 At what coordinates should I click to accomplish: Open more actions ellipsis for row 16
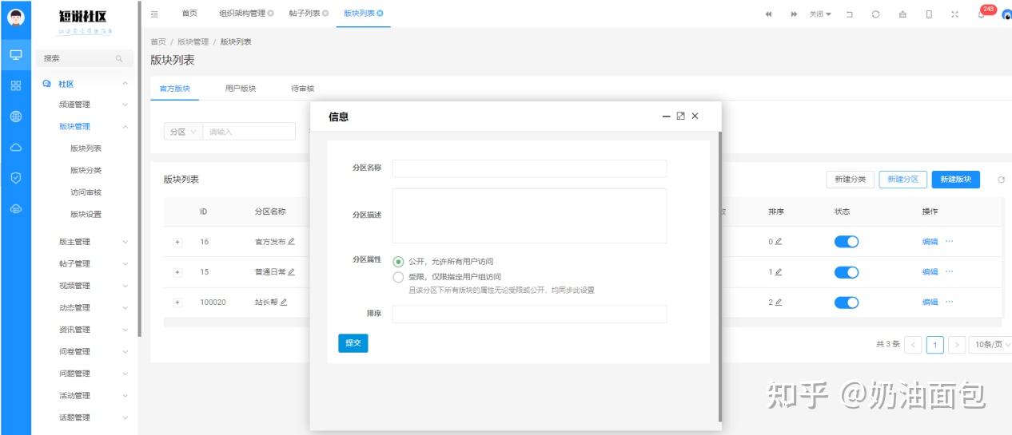click(x=950, y=241)
